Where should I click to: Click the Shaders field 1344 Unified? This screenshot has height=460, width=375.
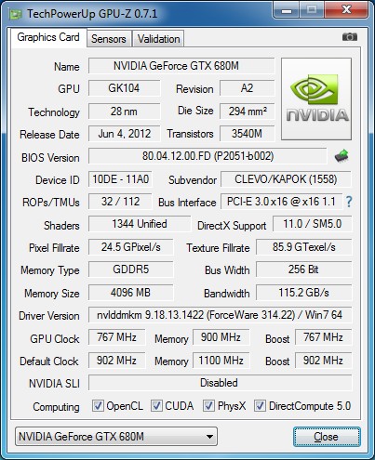pyautogui.click(x=140, y=224)
